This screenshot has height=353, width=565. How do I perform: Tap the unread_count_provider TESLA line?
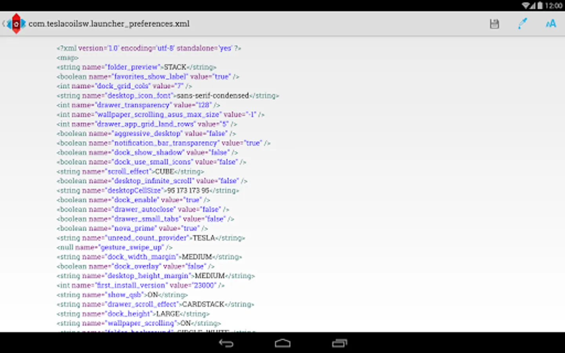pyautogui.click(x=151, y=238)
